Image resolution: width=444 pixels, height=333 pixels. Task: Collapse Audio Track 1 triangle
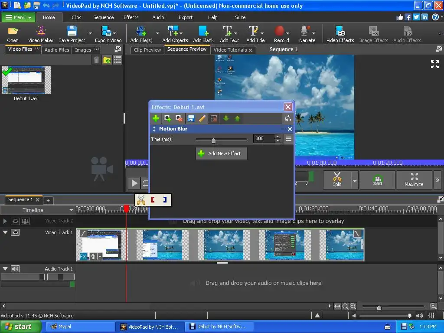click(5, 268)
